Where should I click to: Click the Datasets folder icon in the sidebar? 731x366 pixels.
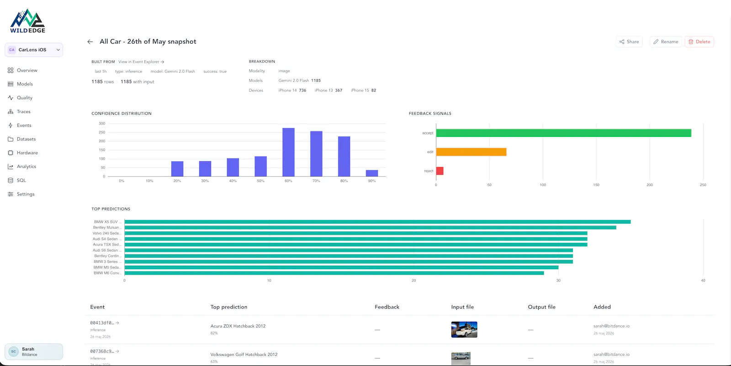click(11, 139)
